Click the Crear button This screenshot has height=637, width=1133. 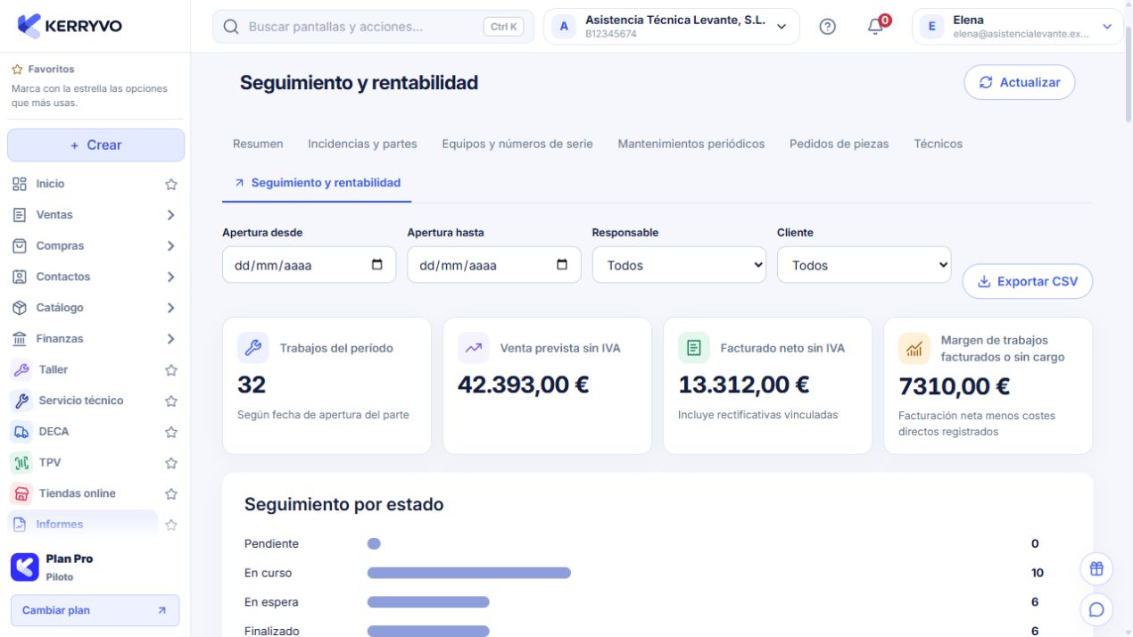(95, 145)
